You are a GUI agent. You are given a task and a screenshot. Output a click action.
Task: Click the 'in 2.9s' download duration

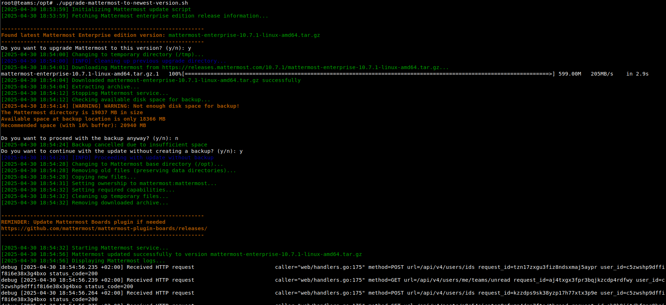click(x=637, y=74)
